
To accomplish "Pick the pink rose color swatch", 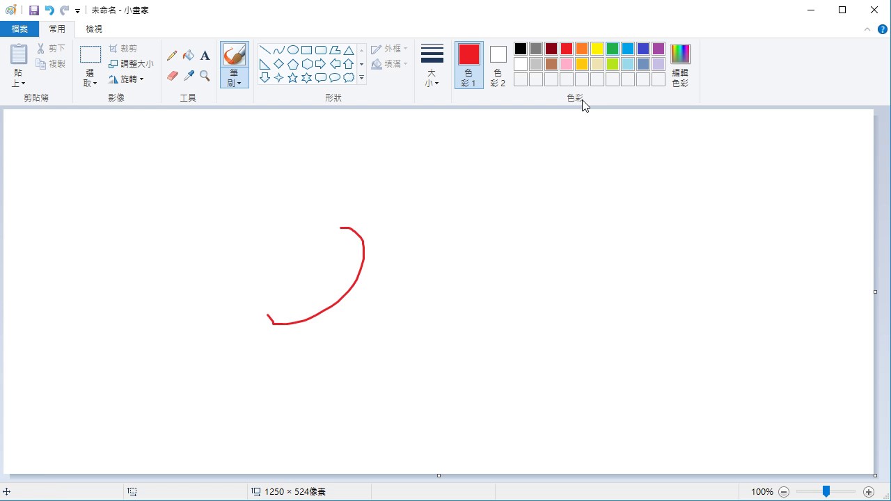I will (567, 64).
